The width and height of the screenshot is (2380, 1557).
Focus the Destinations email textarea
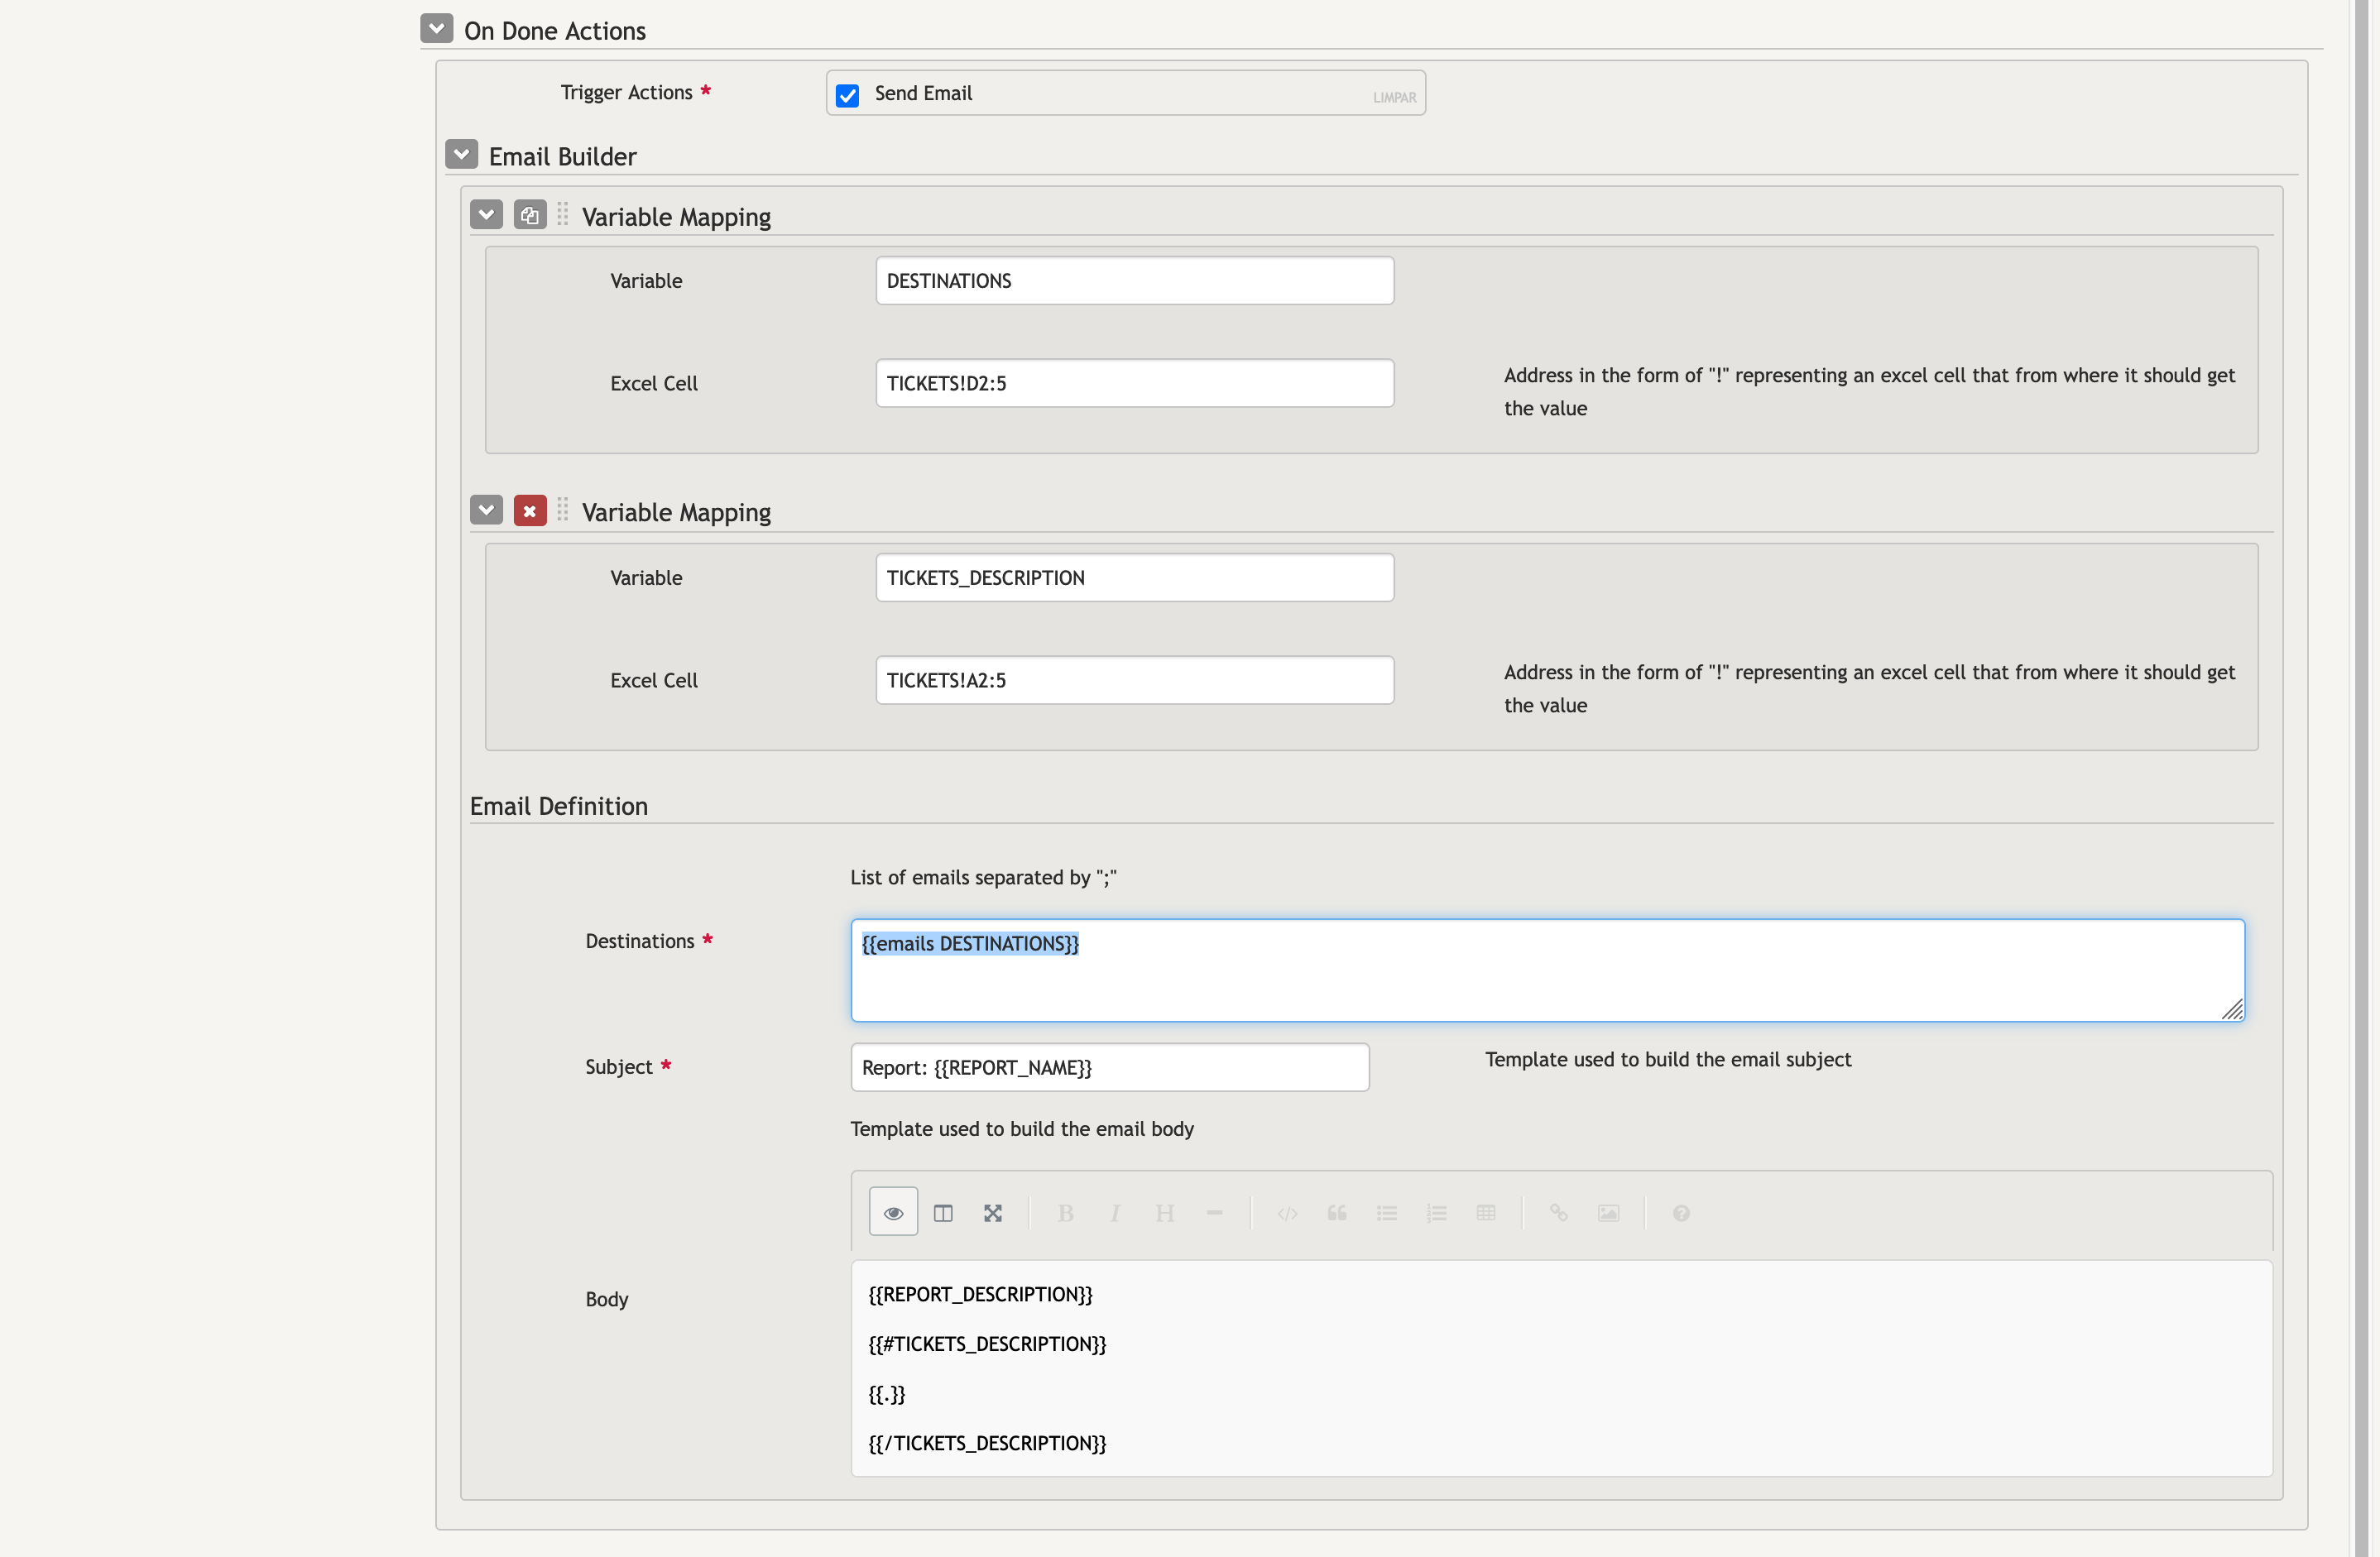[1547, 970]
